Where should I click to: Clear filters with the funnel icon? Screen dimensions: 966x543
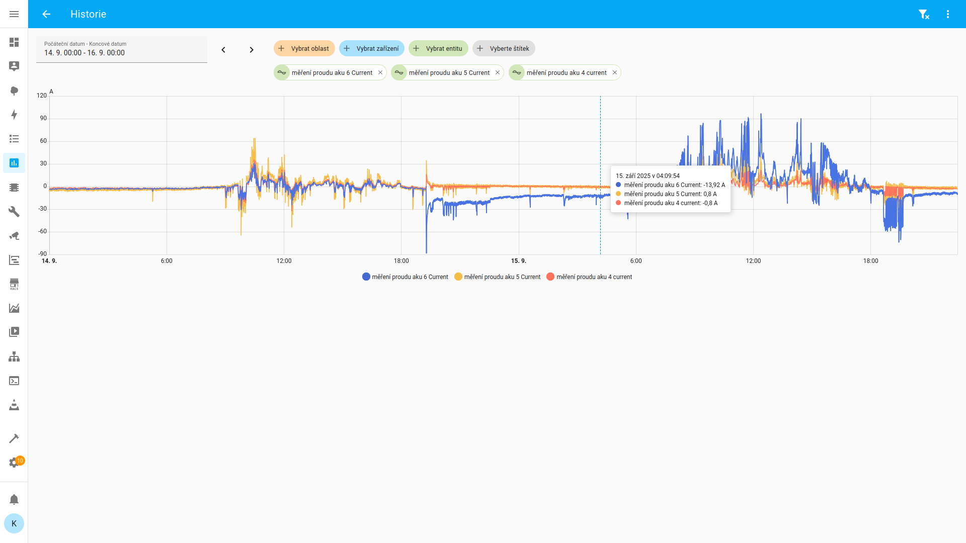(923, 14)
